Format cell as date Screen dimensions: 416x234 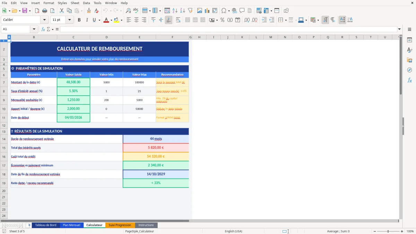237,20
